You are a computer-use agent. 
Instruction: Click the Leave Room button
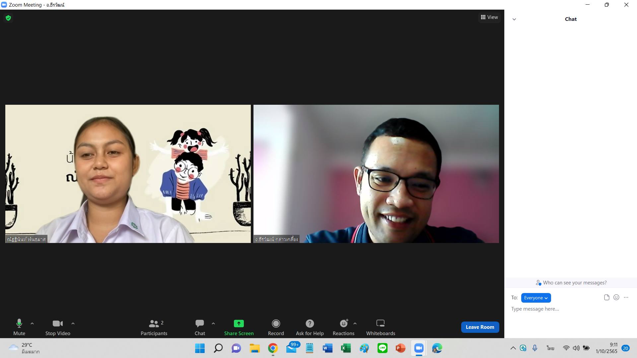480,327
